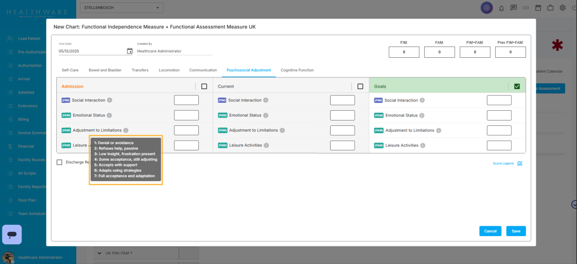Open the settings gear in the header

coord(563,8)
